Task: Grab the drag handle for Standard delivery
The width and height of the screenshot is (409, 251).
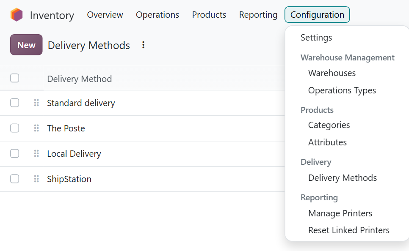Action: [36, 103]
